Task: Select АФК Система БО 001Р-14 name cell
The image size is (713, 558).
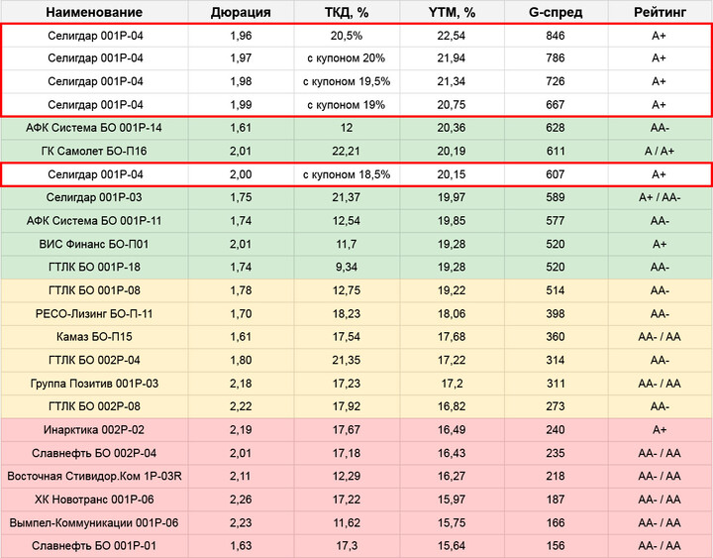Action: (x=94, y=128)
